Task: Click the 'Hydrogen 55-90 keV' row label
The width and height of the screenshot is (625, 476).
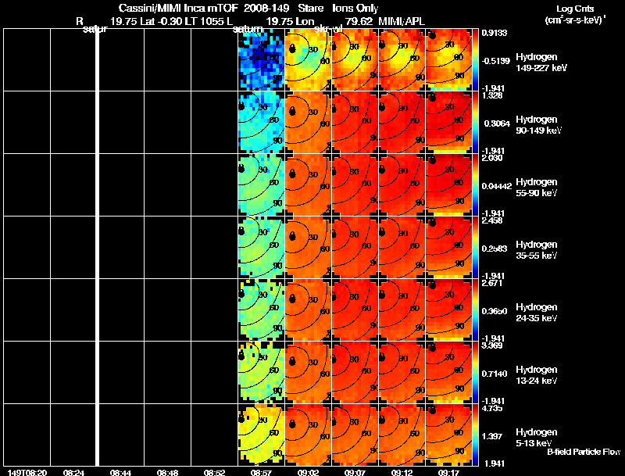Action: coord(537,188)
